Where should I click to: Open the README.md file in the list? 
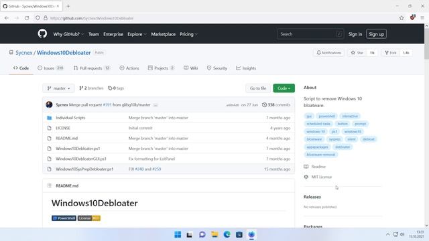tap(67, 139)
